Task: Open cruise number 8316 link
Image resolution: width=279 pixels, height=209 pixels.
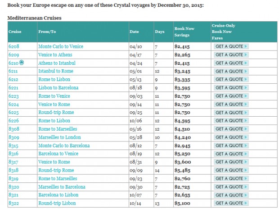Action: click(13, 154)
